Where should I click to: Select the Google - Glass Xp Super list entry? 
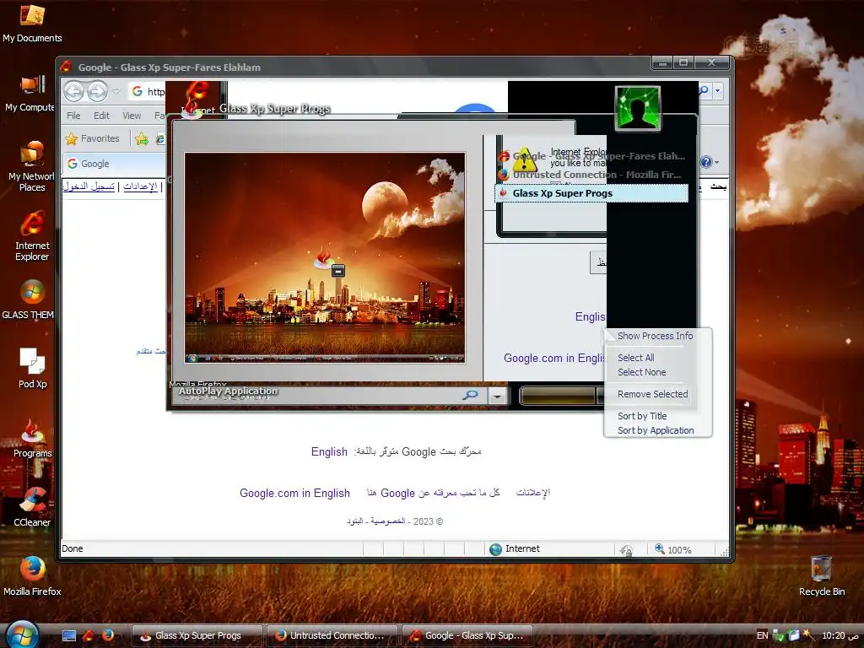click(x=591, y=156)
